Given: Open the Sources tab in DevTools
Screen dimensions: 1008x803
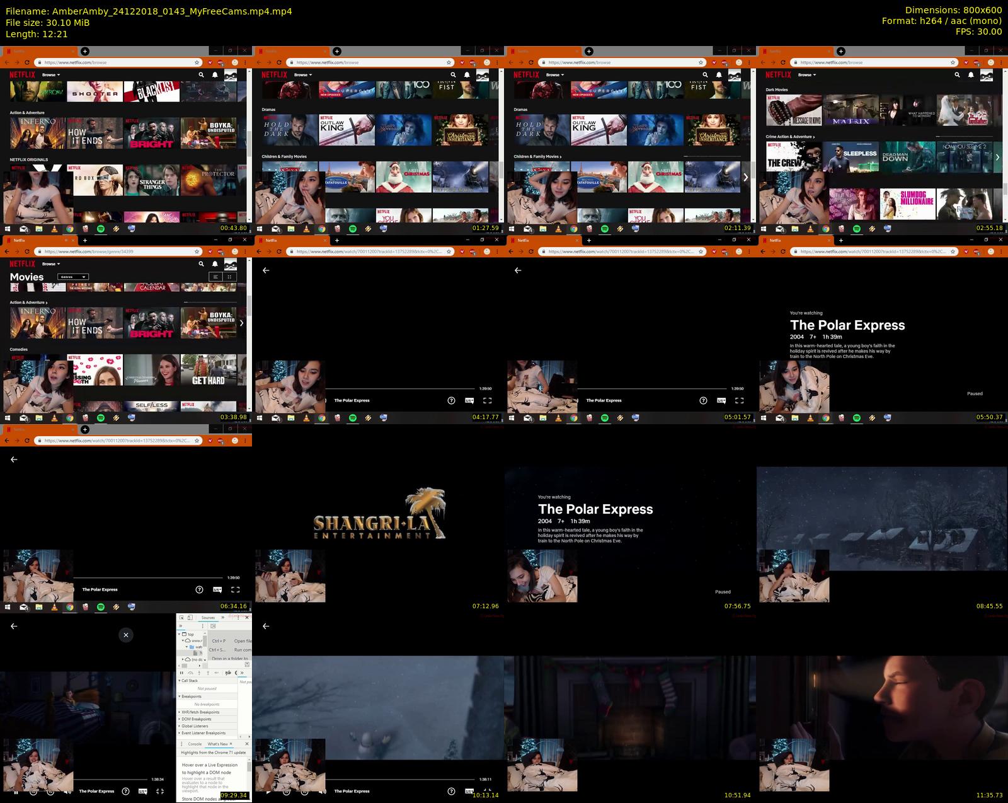Looking at the screenshot, I should click(208, 618).
